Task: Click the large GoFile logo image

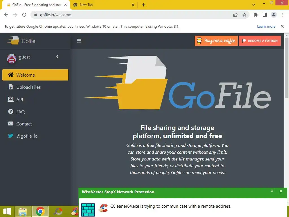Action: (177, 83)
